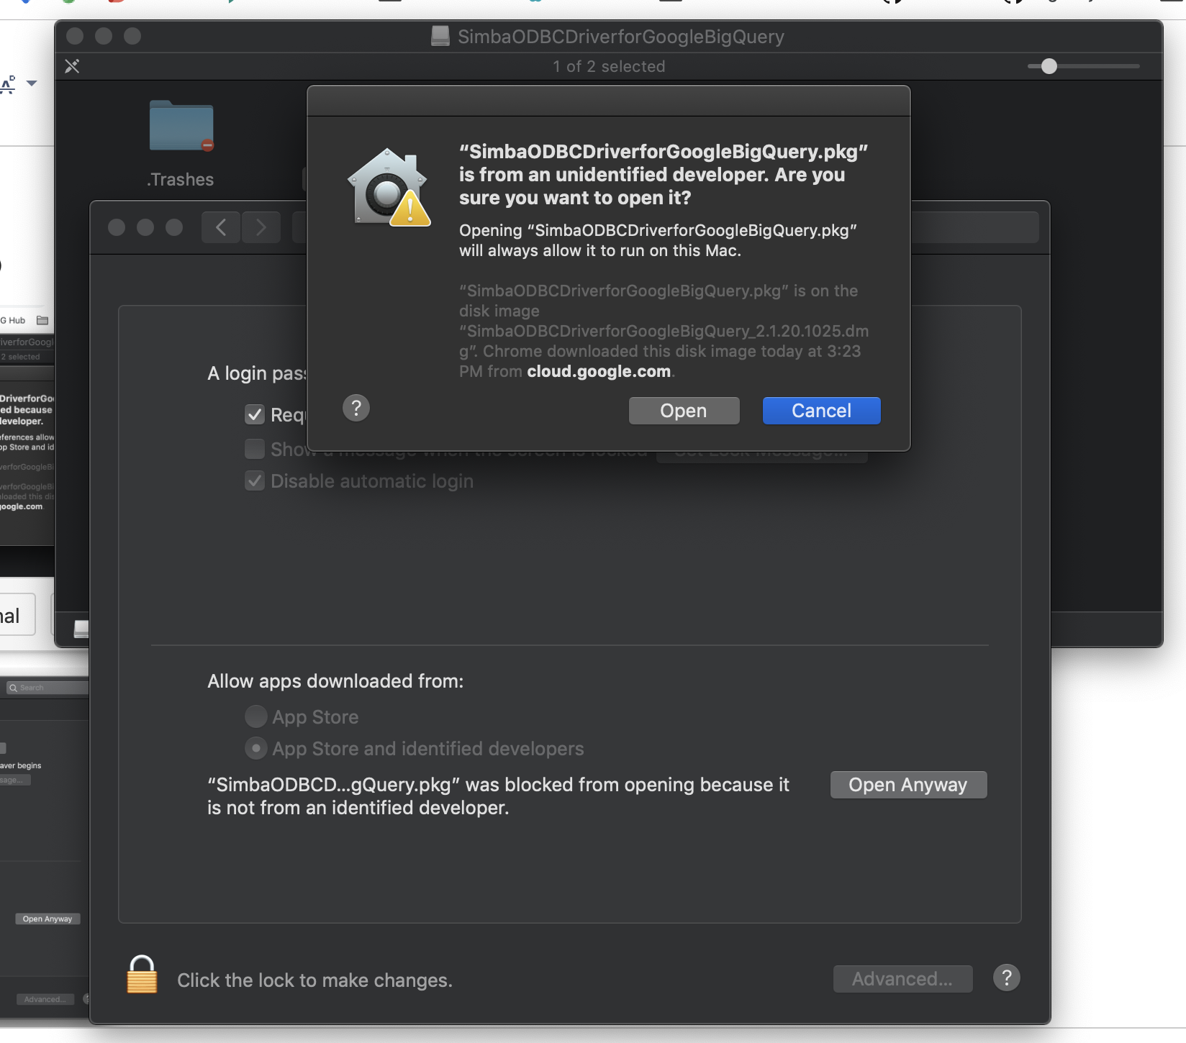1186x1043 pixels.
Task: Click the disk icon in the Finder title
Action: click(x=440, y=36)
